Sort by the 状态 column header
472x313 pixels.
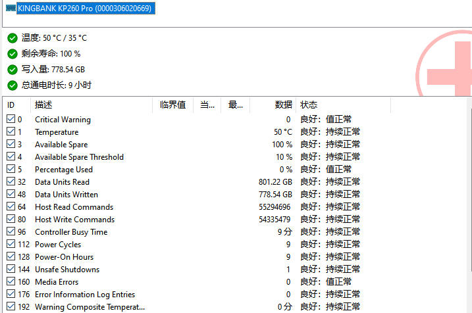(344, 105)
